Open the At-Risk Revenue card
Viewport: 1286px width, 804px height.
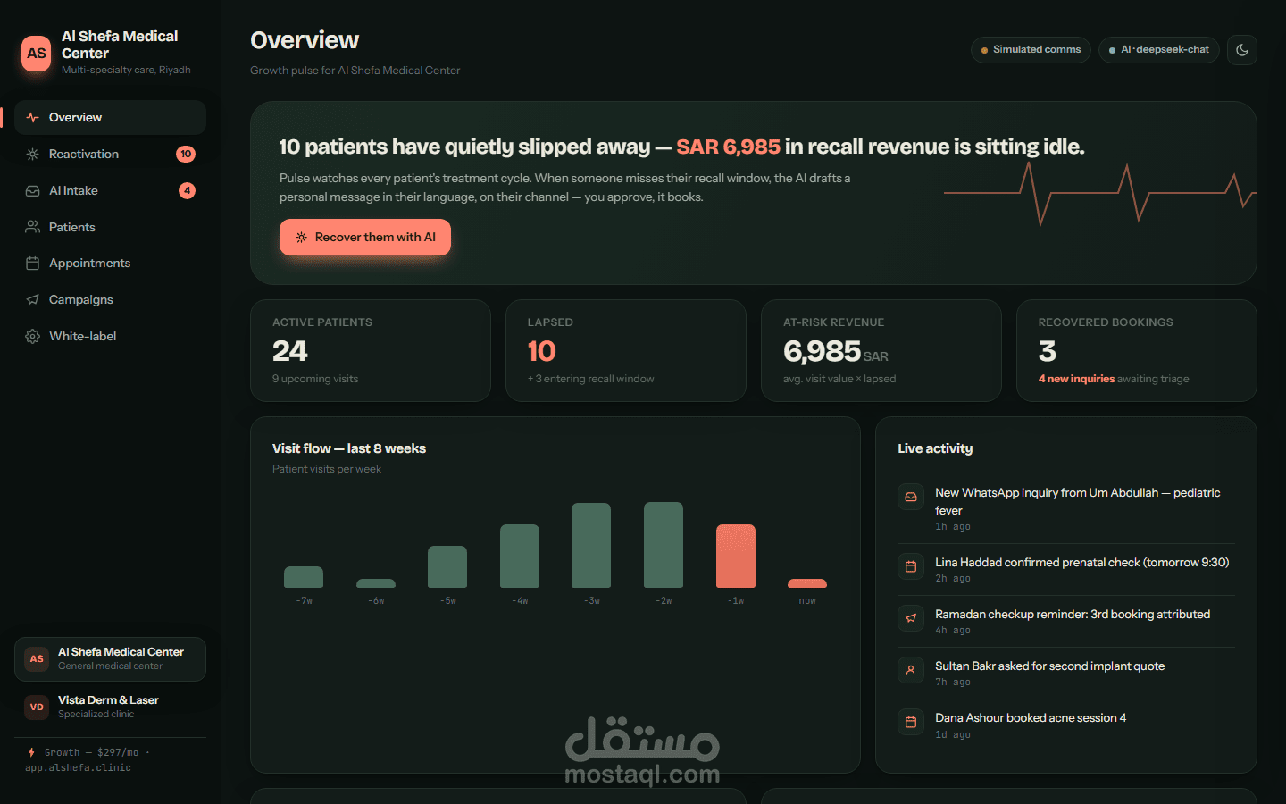(881, 351)
